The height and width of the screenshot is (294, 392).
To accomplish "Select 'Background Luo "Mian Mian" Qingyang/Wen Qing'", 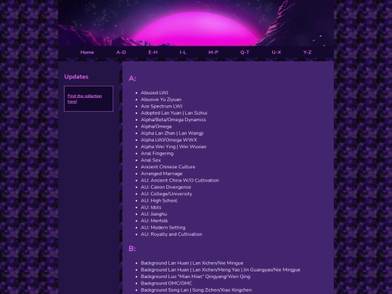I will pyautogui.click(x=195, y=277).
